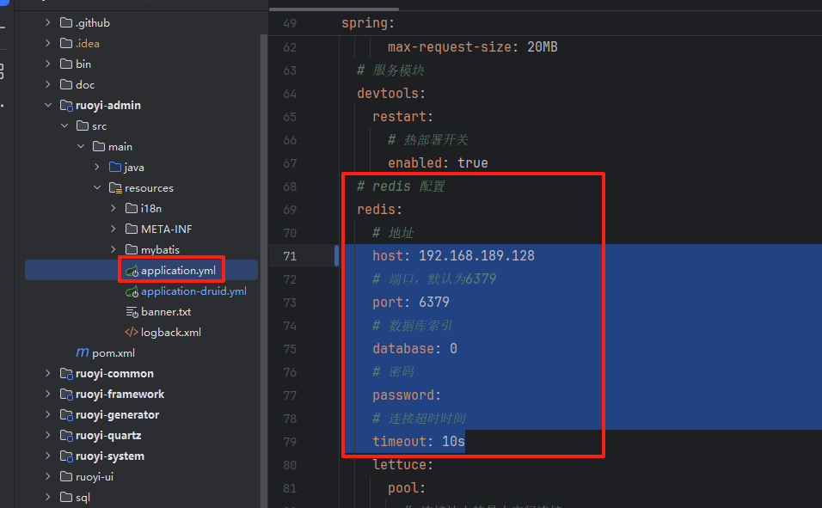Click the ruoyi-common module icon
The image size is (822, 508).
click(x=66, y=374)
